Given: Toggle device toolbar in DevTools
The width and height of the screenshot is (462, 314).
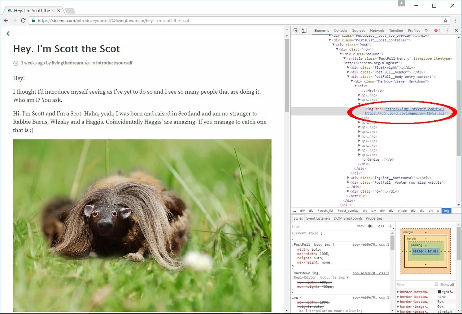Looking at the screenshot, I should coord(304,31).
